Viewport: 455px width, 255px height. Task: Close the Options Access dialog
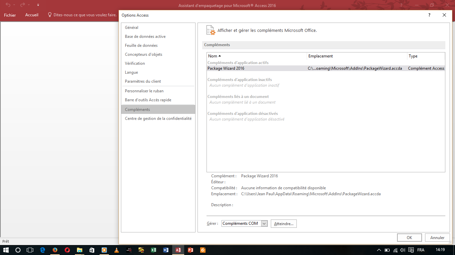[444, 15]
